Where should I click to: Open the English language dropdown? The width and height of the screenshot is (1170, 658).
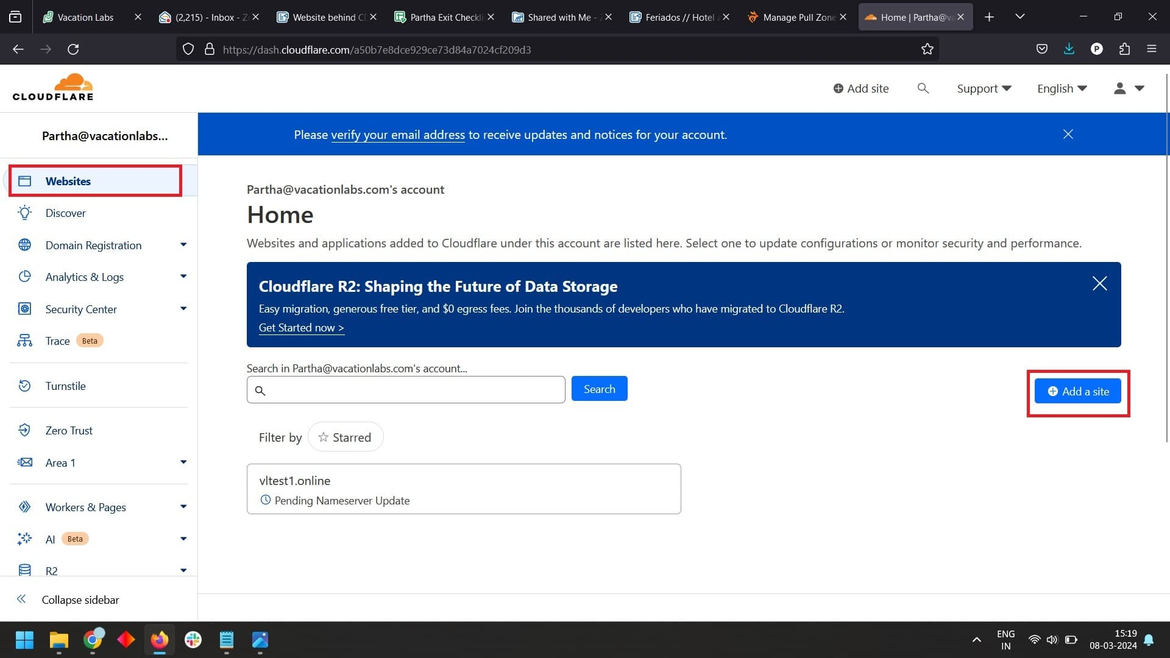pos(1062,88)
